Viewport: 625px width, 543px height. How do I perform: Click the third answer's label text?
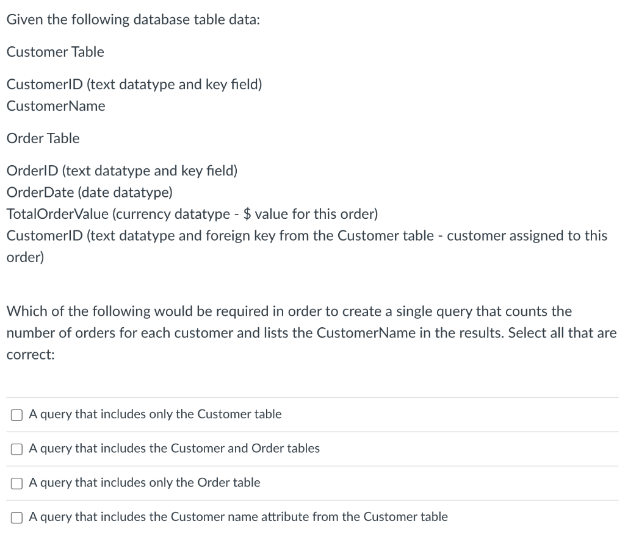pyautogui.click(x=144, y=483)
